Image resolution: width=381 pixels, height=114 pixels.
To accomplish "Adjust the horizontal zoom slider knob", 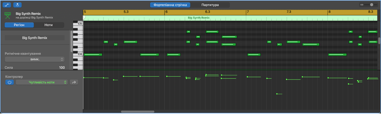I will pyautogui.click(x=372, y=5).
